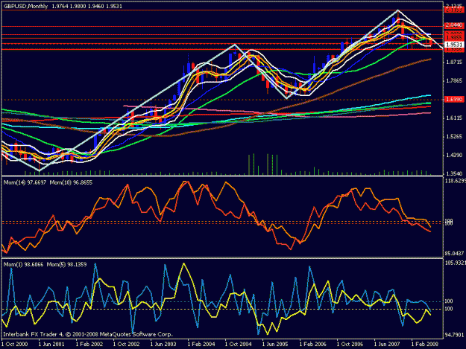The width and height of the screenshot is (466, 349).
Task: Click the 1 Feb 2002 date label
Action: (x=89, y=345)
